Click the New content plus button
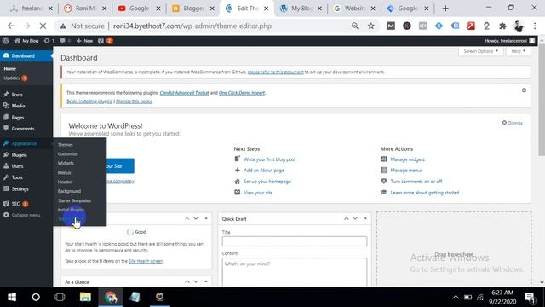545x307 pixels. tap(84, 41)
